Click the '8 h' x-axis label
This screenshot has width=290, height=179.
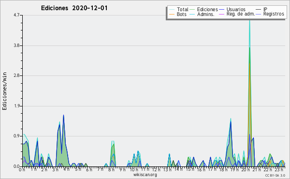(x=111, y=169)
